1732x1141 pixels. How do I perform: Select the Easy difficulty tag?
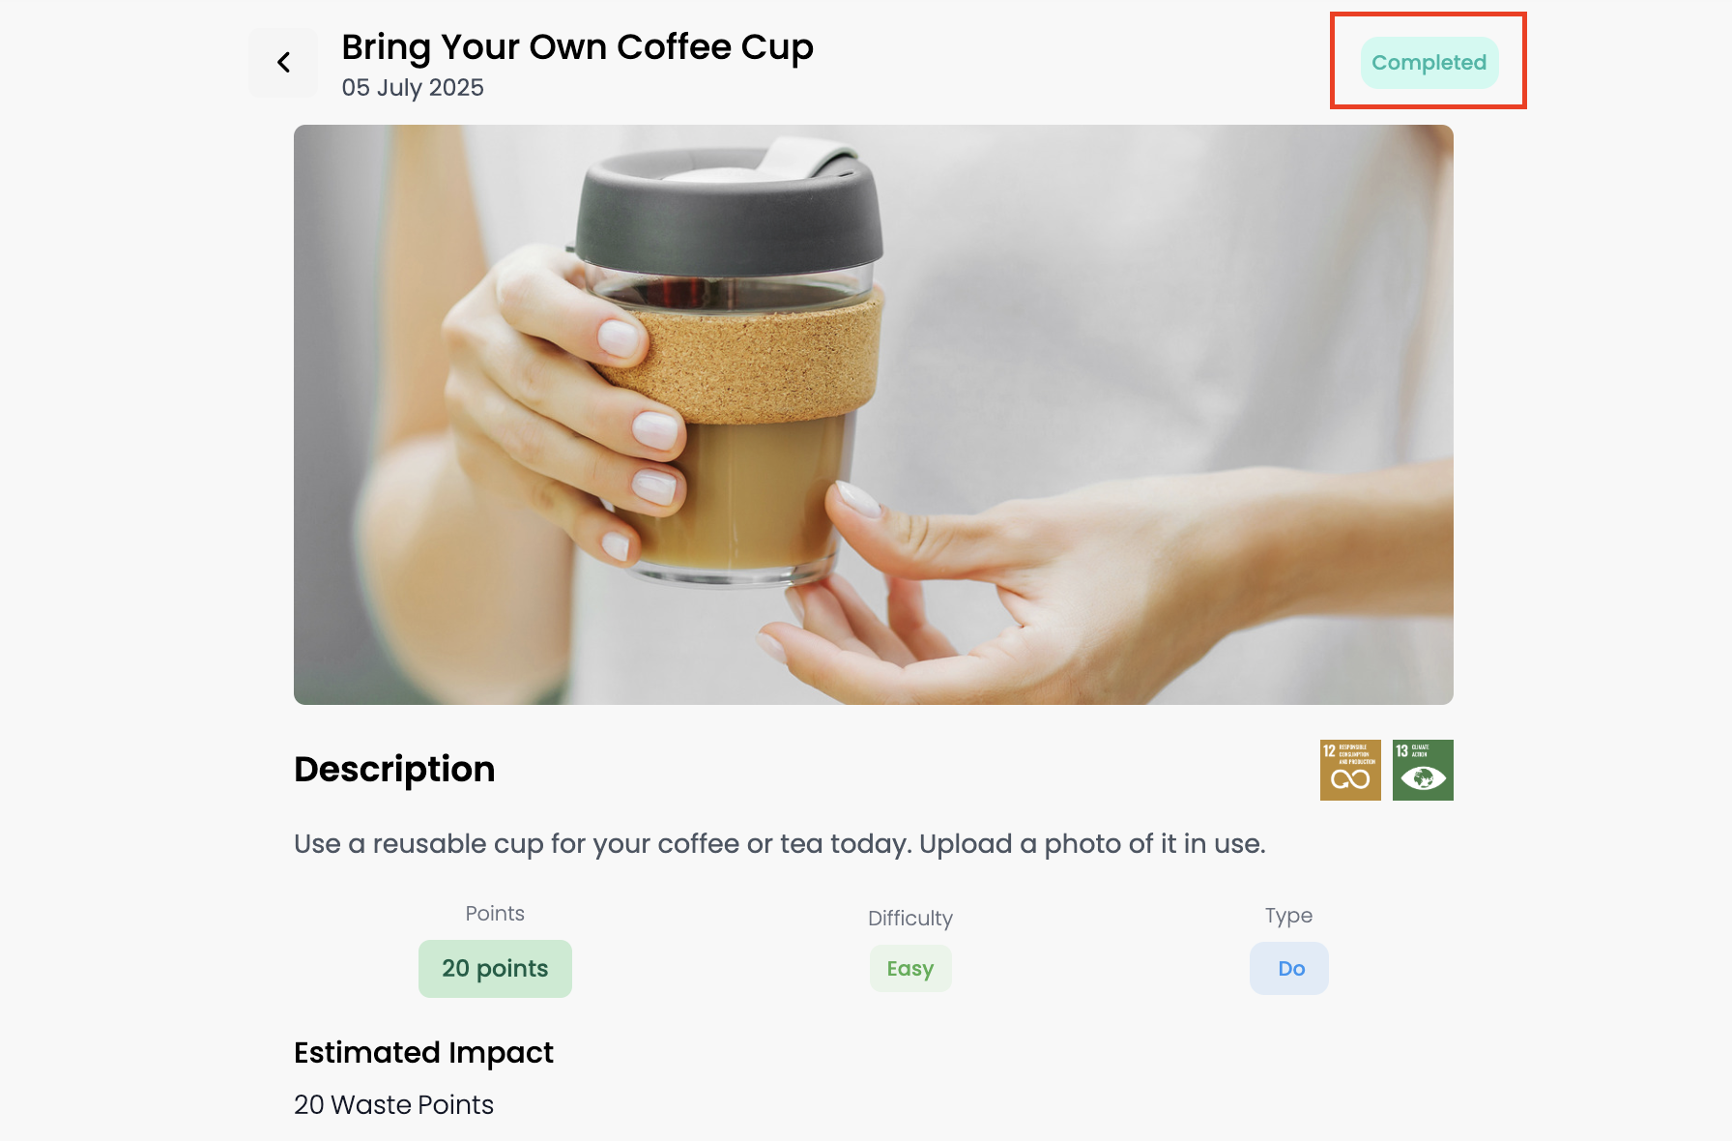pyautogui.click(x=910, y=968)
